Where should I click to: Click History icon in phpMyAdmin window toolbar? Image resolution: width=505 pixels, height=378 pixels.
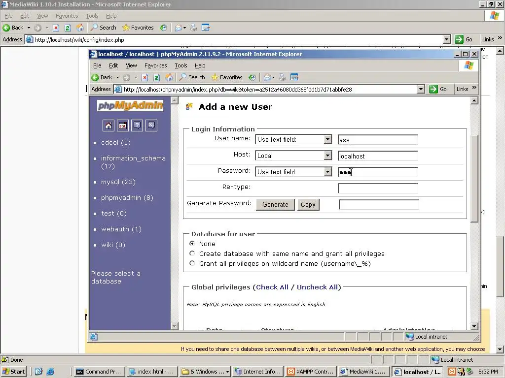pyautogui.click(x=252, y=77)
